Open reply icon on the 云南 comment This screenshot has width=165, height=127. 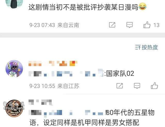coord(129,25)
